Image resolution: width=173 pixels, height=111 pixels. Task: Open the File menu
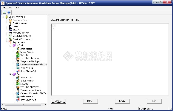(x=4, y=8)
